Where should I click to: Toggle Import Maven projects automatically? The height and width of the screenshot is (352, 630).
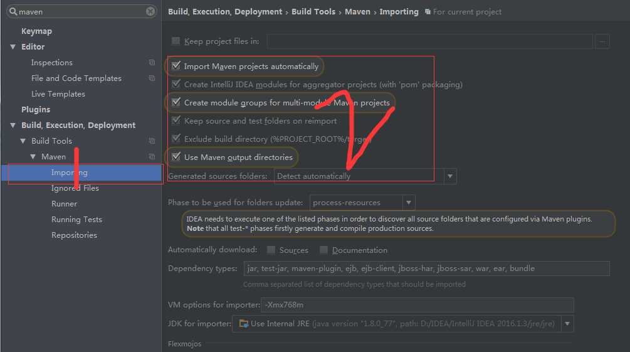(176, 66)
